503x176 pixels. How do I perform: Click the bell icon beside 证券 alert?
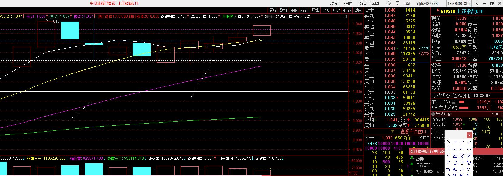pos(412,157)
